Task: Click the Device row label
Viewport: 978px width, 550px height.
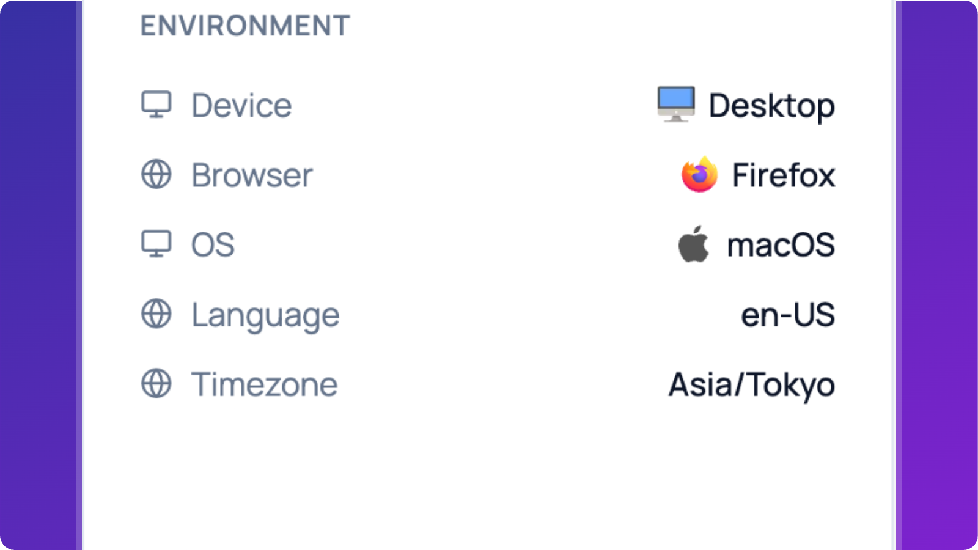Action: 241,105
